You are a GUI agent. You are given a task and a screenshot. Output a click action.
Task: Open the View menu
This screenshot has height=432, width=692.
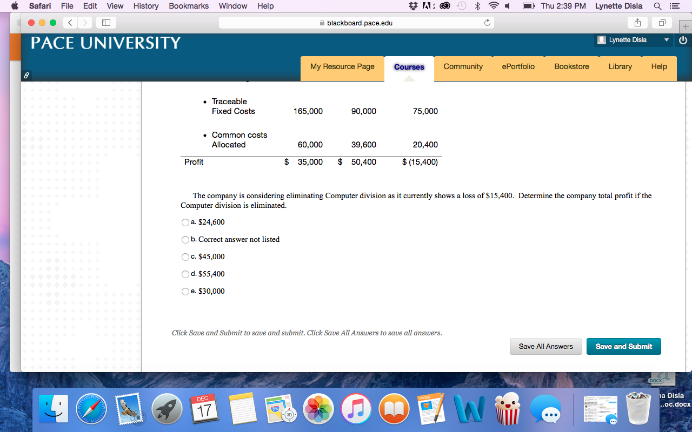coord(115,6)
